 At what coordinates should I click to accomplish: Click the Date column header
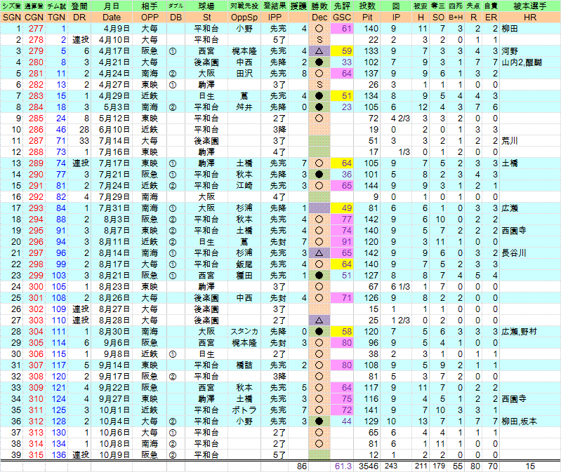point(112,18)
